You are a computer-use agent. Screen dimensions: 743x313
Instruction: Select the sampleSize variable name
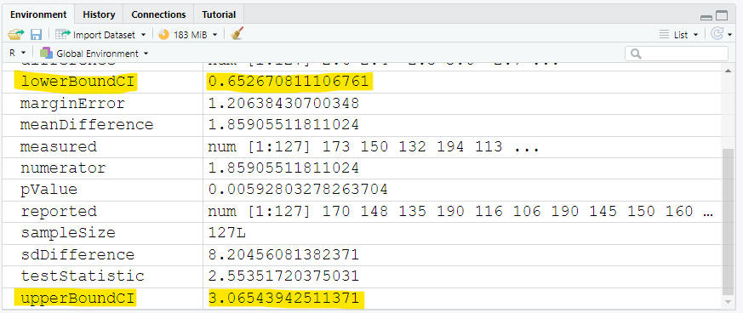point(68,233)
